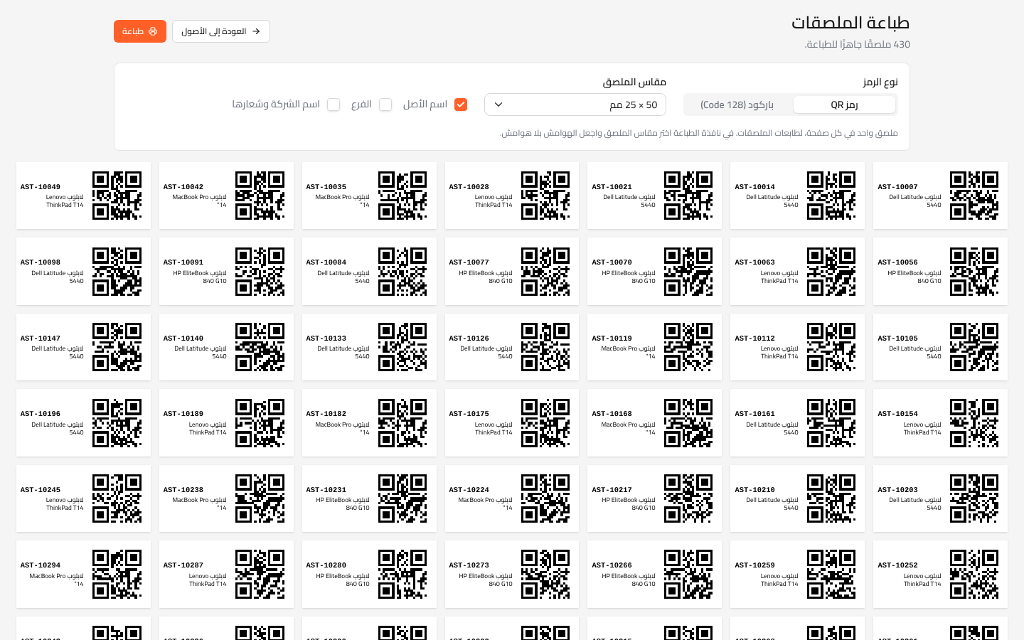
Task: Enable the الفرع checkbox
Action: tap(385, 105)
